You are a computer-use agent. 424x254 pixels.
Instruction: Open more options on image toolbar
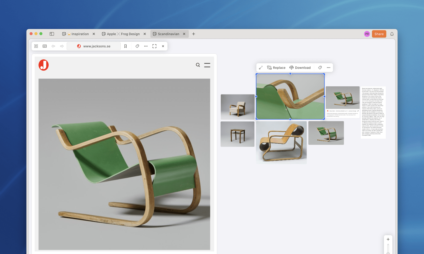click(x=328, y=67)
